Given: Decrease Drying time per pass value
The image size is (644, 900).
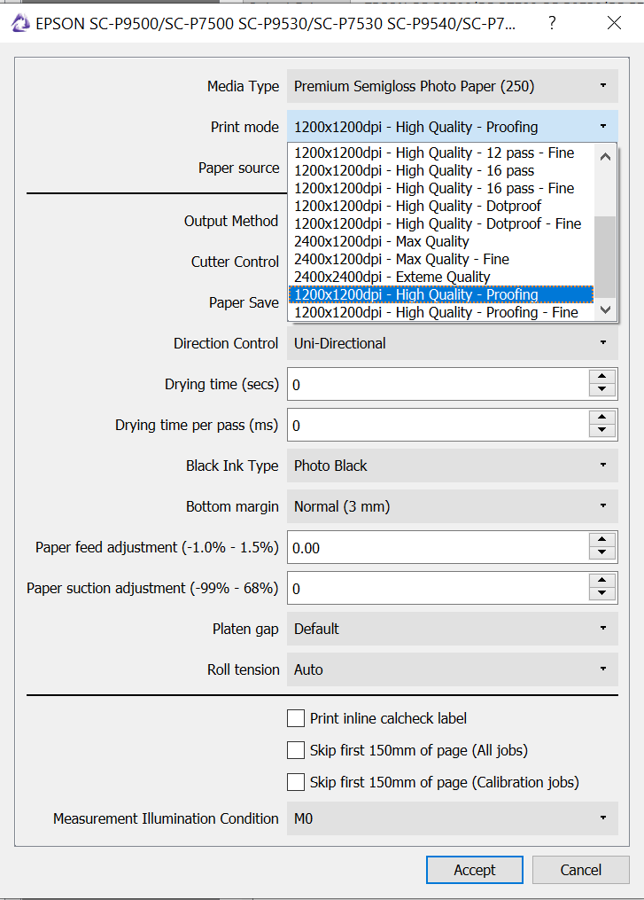Looking at the screenshot, I should point(602,431).
